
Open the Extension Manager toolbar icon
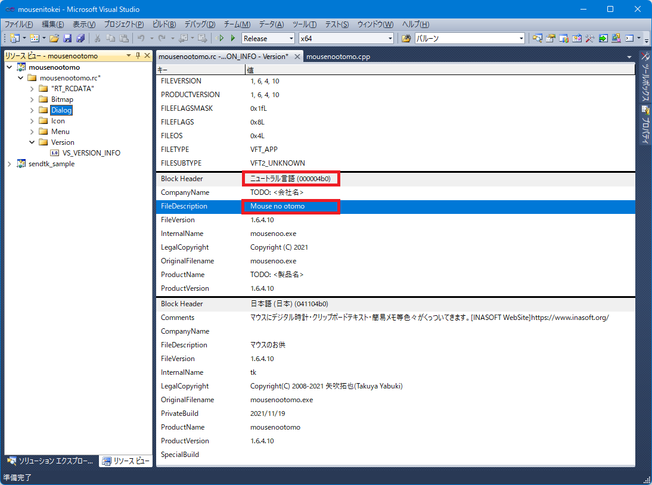point(616,38)
